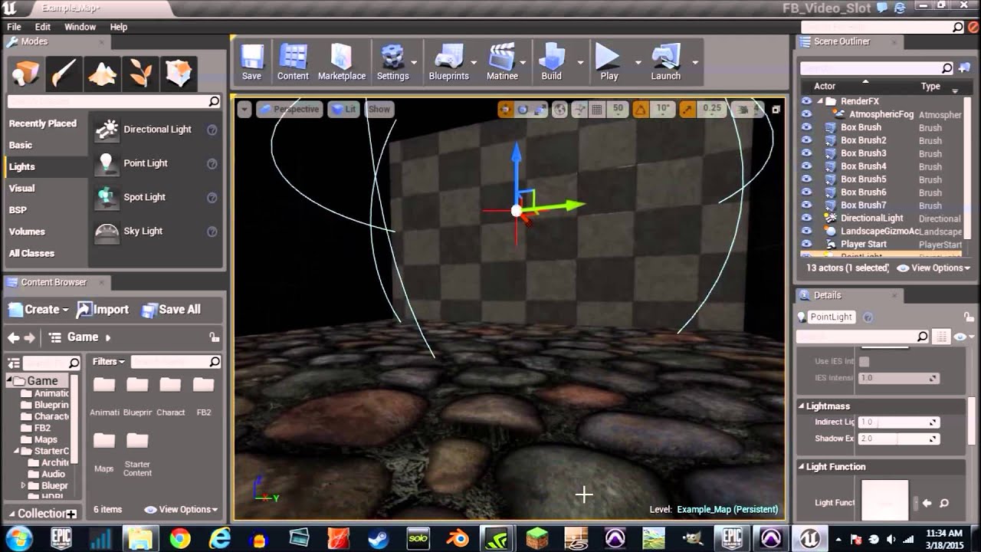Toggle rotation snapping triangle icon
This screenshot has height=552, width=981.
tap(641, 109)
